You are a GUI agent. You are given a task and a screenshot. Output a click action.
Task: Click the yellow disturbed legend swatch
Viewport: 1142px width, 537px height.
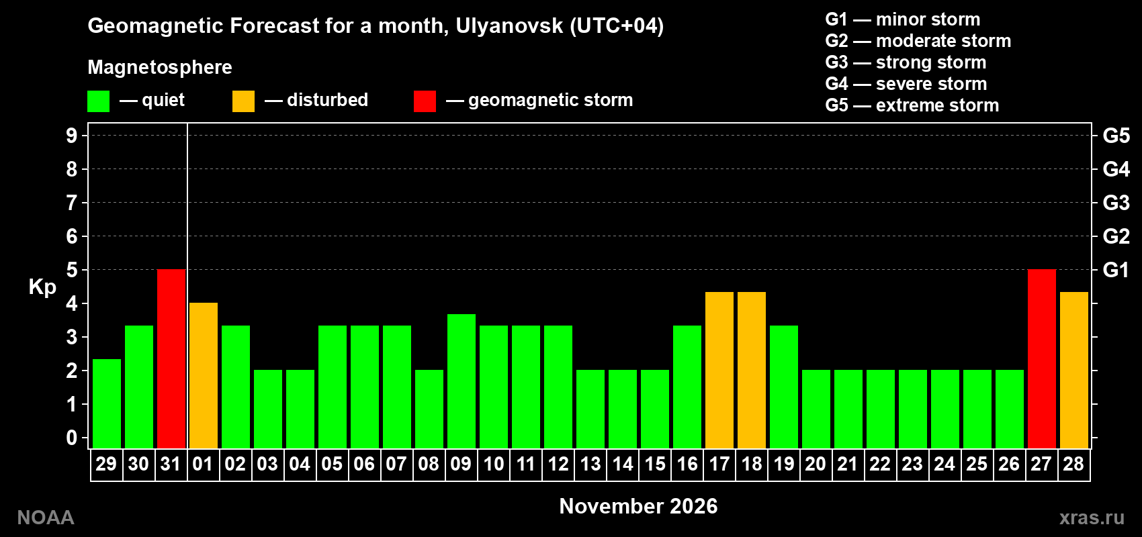point(243,101)
